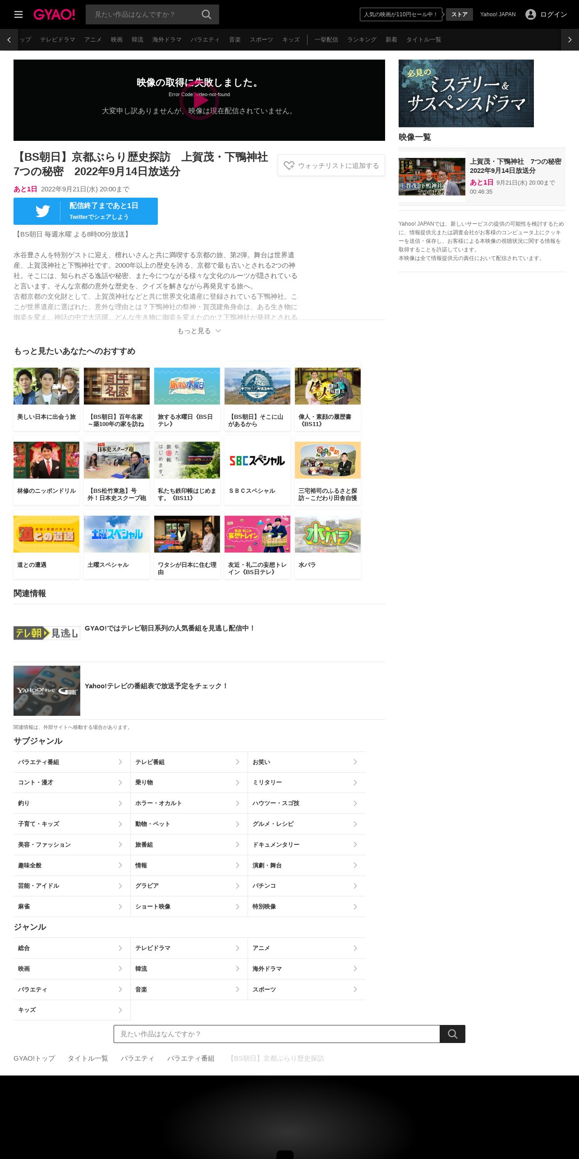Screen dimensions: 579x1159
Task: Open 総合 genre row
Action: [x=72, y=948]
